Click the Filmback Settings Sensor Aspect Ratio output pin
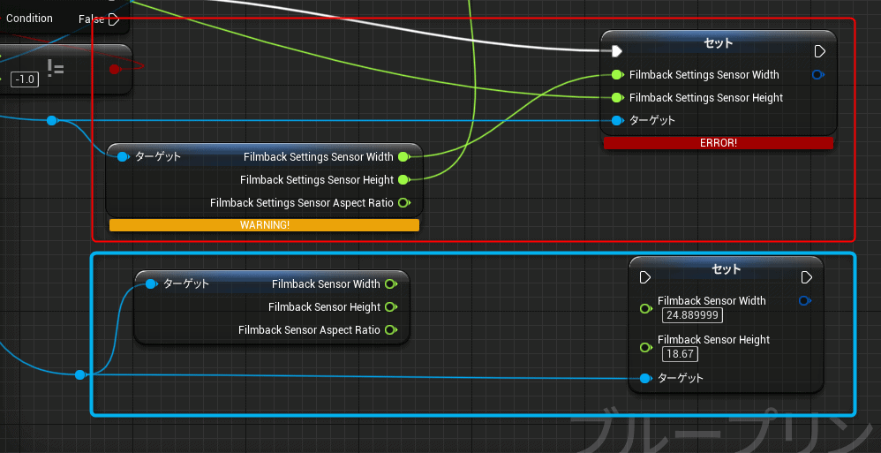 [404, 203]
